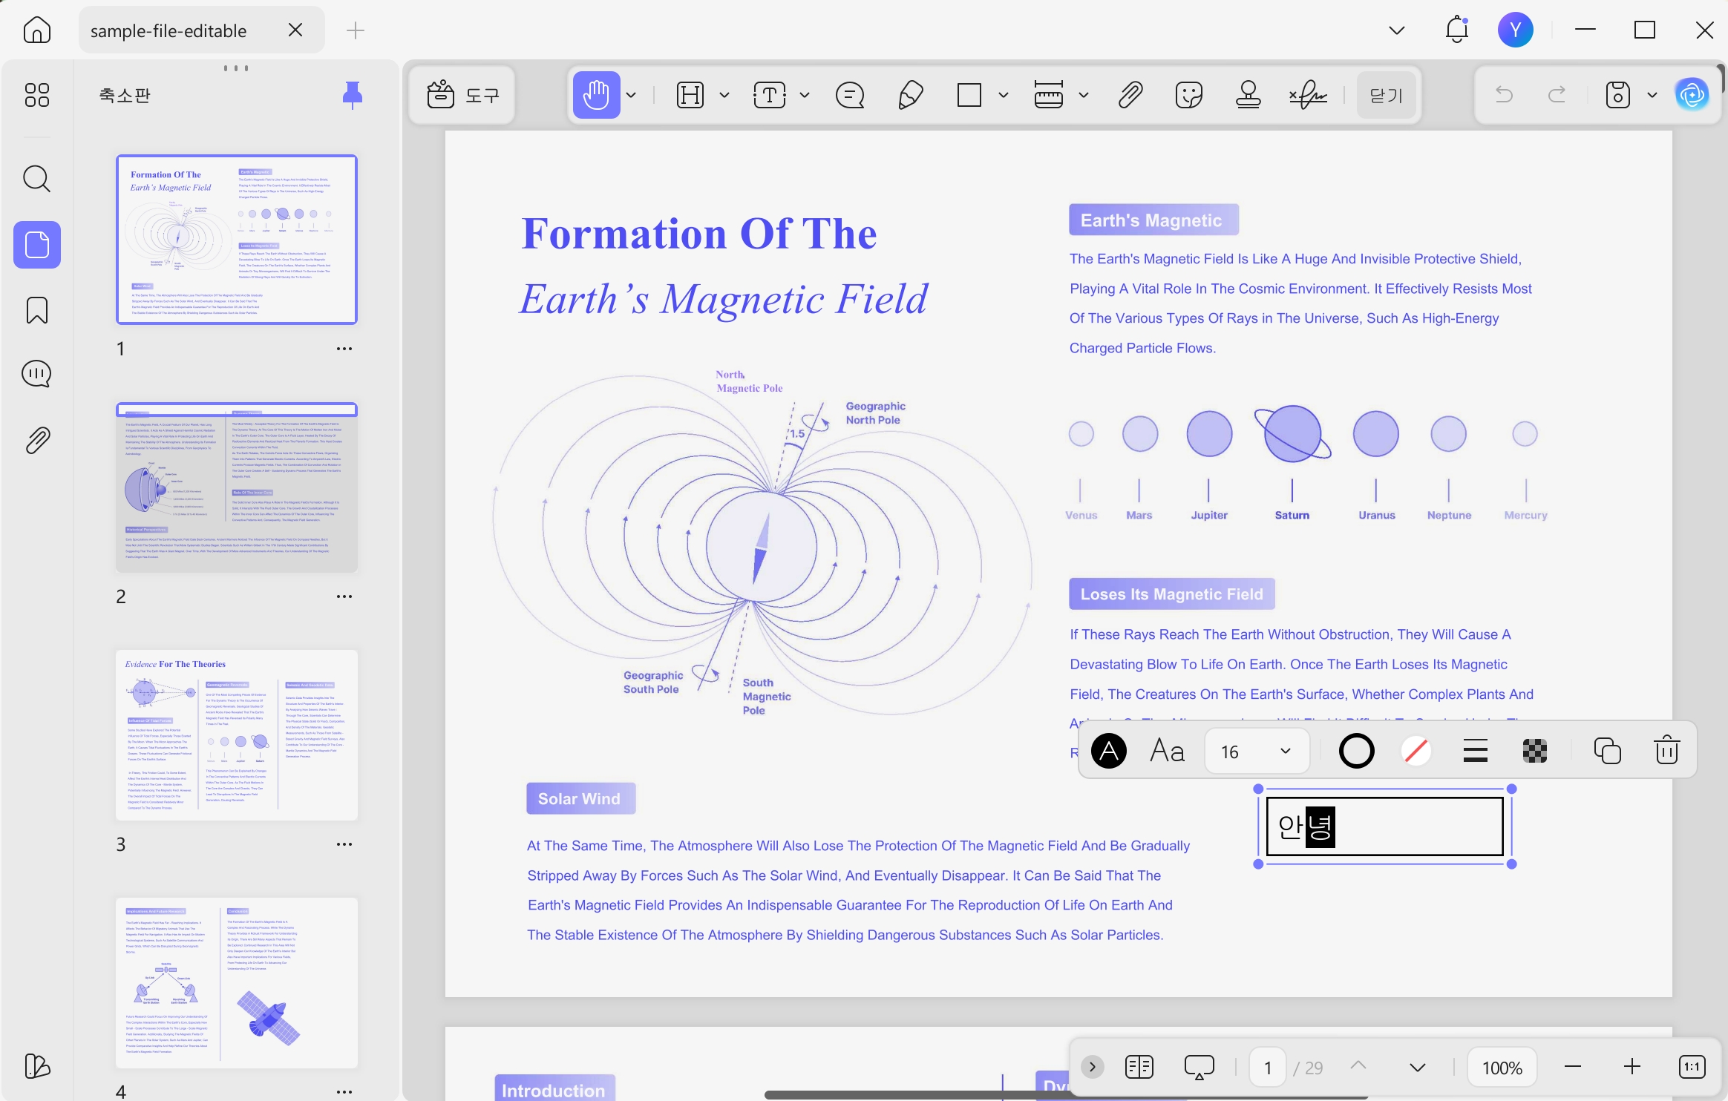
Task: Switch to sample-file-editable tab
Action: pyautogui.click(x=168, y=30)
